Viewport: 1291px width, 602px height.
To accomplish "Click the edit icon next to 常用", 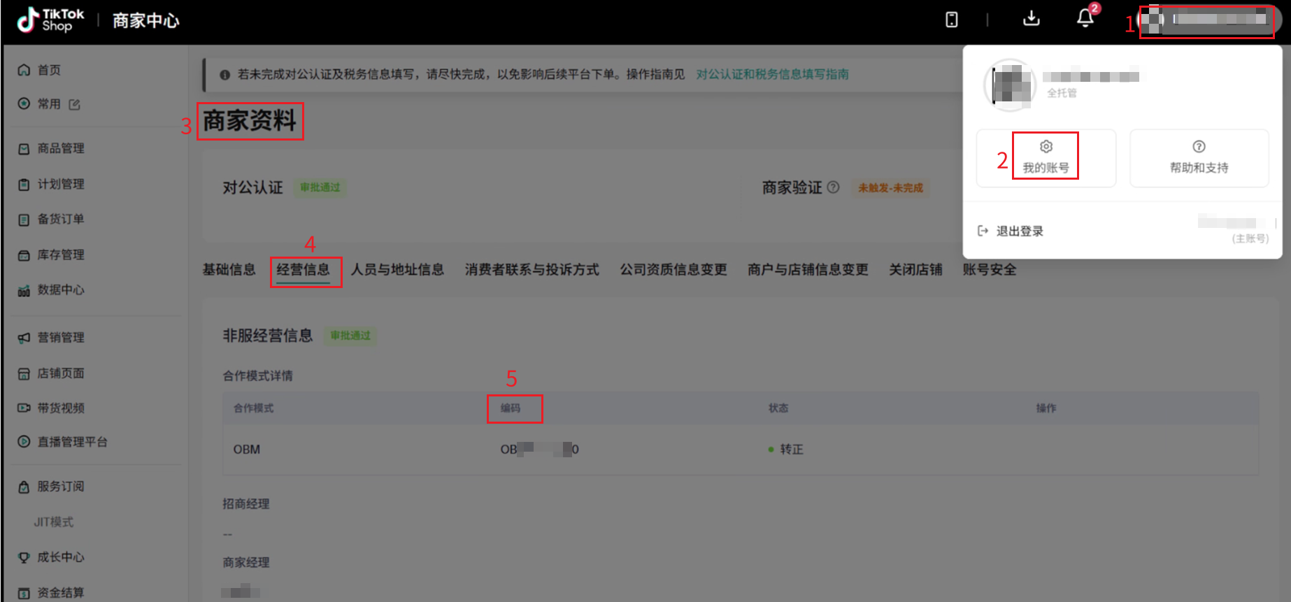I will [75, 104].
